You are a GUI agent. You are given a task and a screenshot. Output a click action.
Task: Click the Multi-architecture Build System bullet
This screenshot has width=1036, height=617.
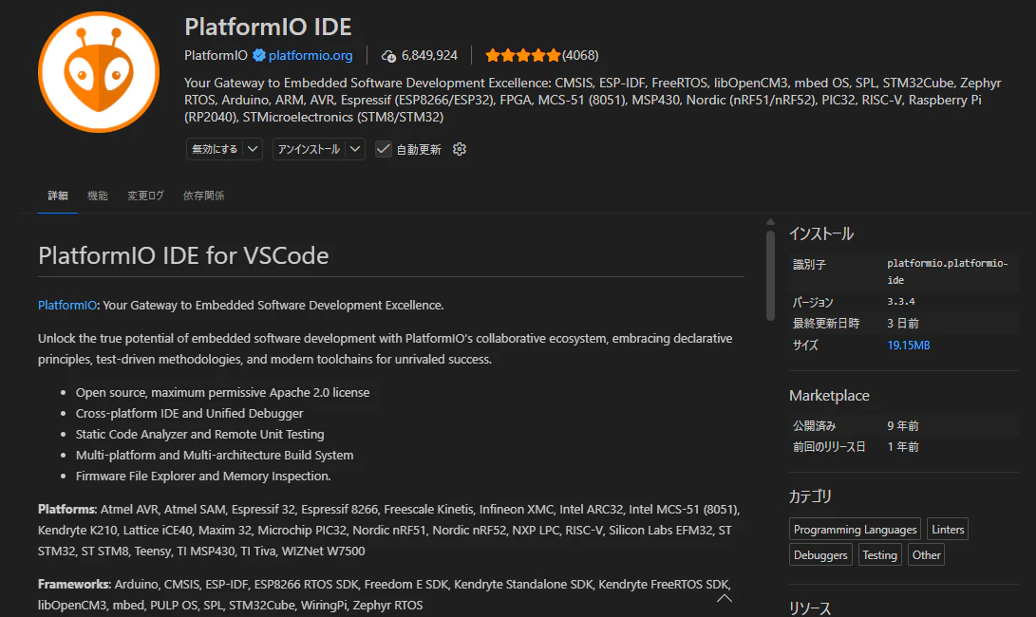coord(215,455)
